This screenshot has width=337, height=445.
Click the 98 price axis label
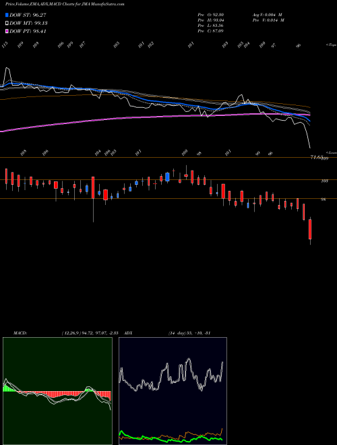(323, 199)
